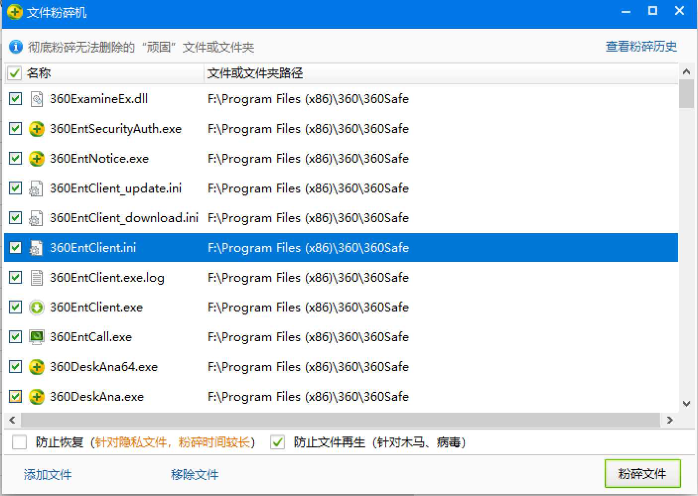Toggle the select-all checkbox beside 名称

point(14,73)
